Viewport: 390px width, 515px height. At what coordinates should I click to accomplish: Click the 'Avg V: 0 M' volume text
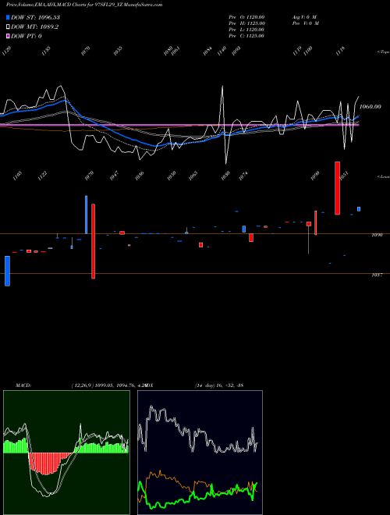(304, 16)
